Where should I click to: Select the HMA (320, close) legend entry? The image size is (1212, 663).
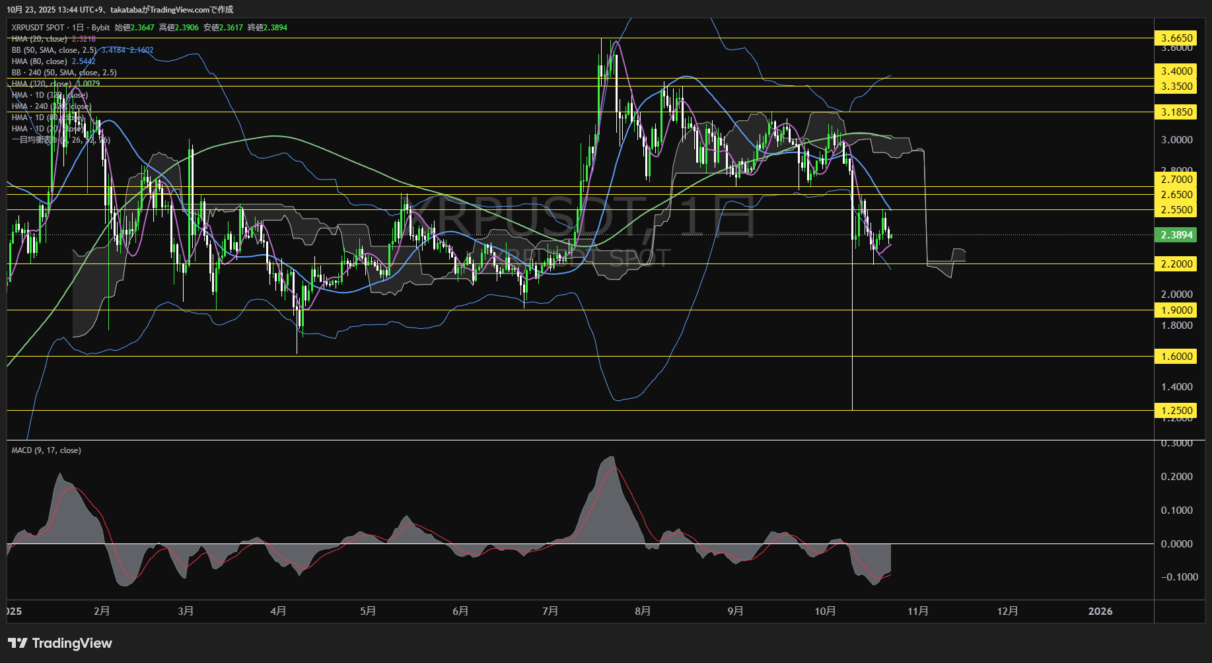click(41, 84)
